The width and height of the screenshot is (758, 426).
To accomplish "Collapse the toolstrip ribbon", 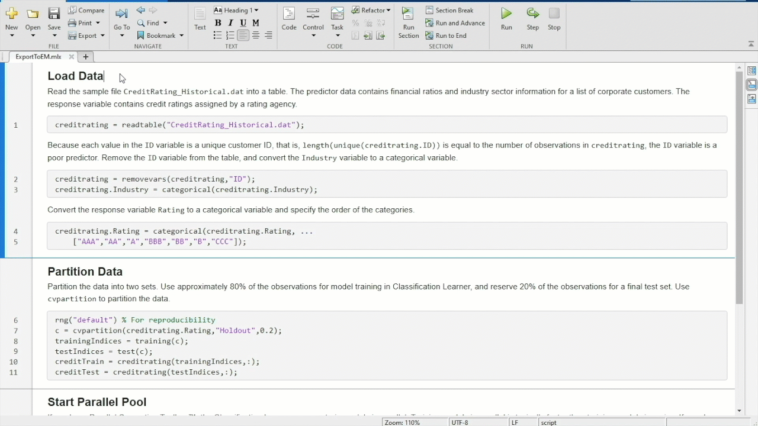I will coord(751,44).
